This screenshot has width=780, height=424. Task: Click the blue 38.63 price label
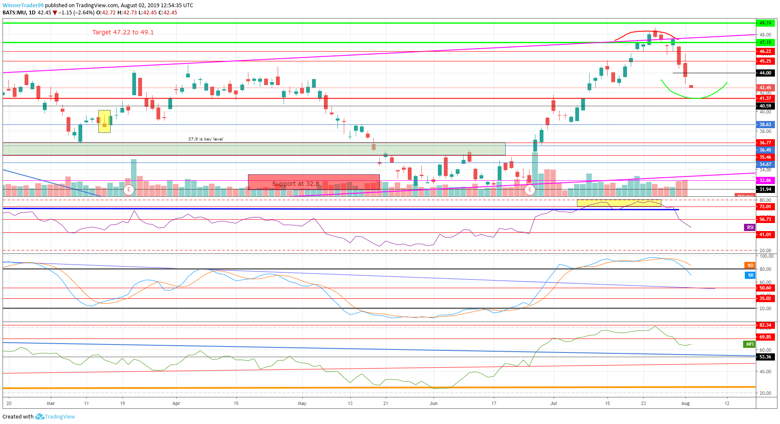pyautogui.click(x=765, y=124)
